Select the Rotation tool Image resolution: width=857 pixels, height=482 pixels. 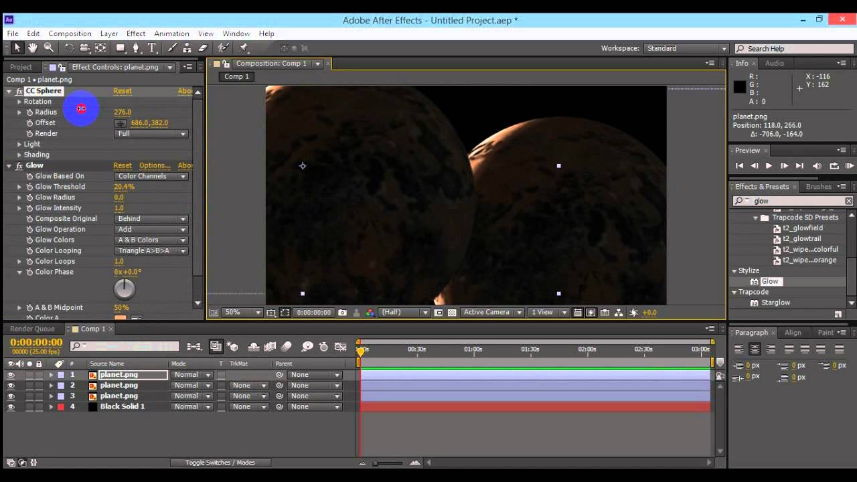point(69,48)
